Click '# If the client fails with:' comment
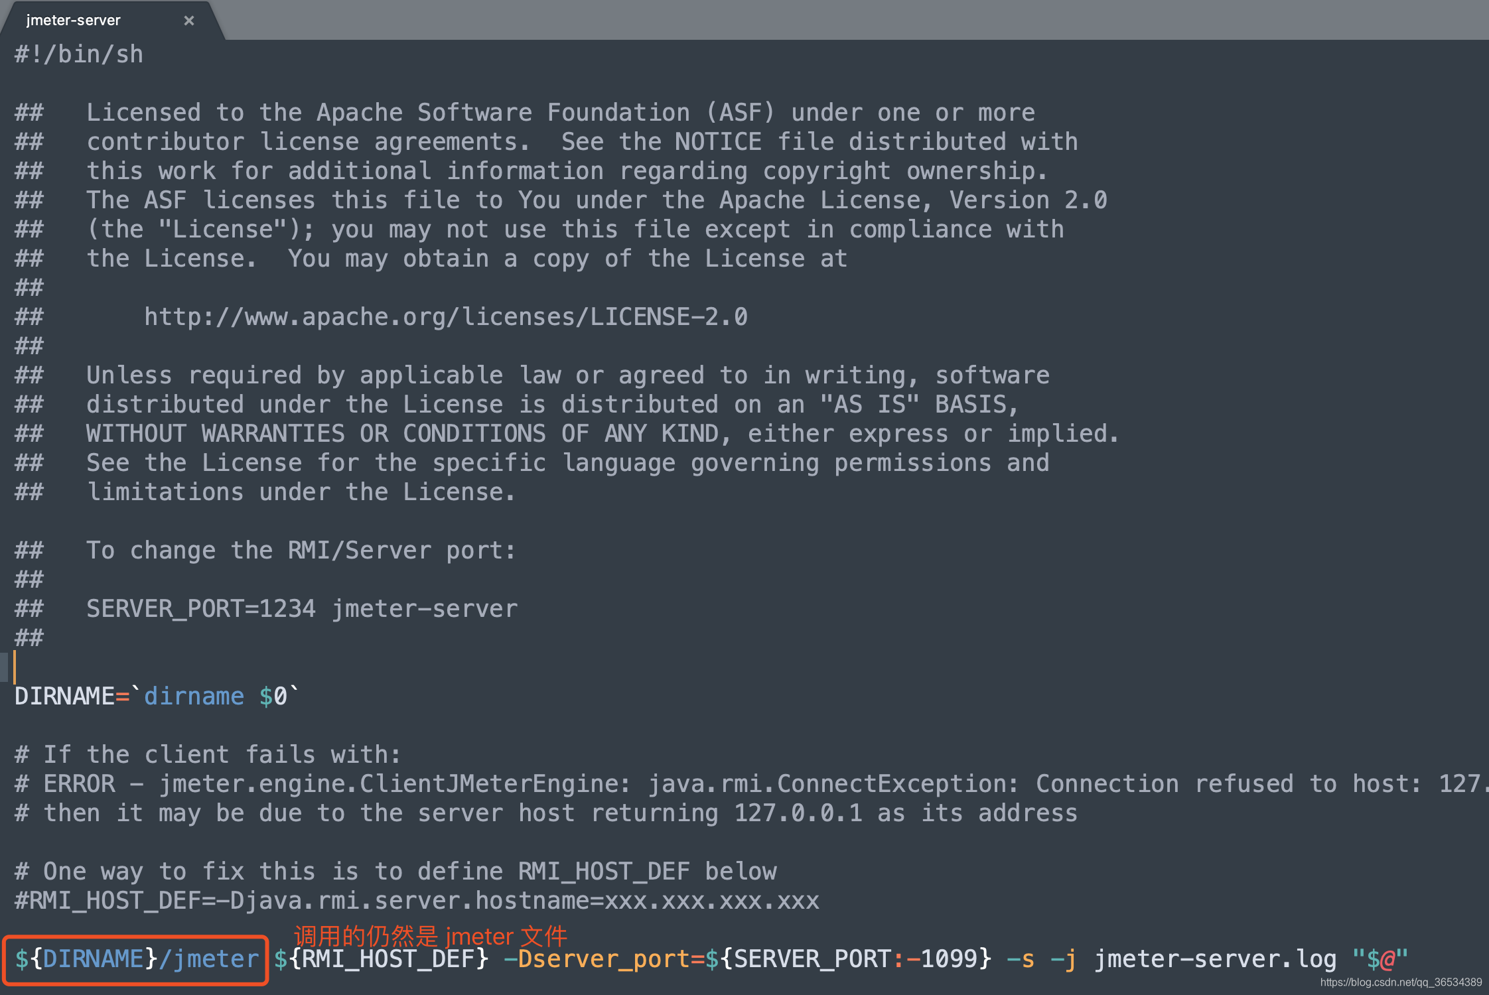Viewport: 1489px width, 995px height. [208, 755]
